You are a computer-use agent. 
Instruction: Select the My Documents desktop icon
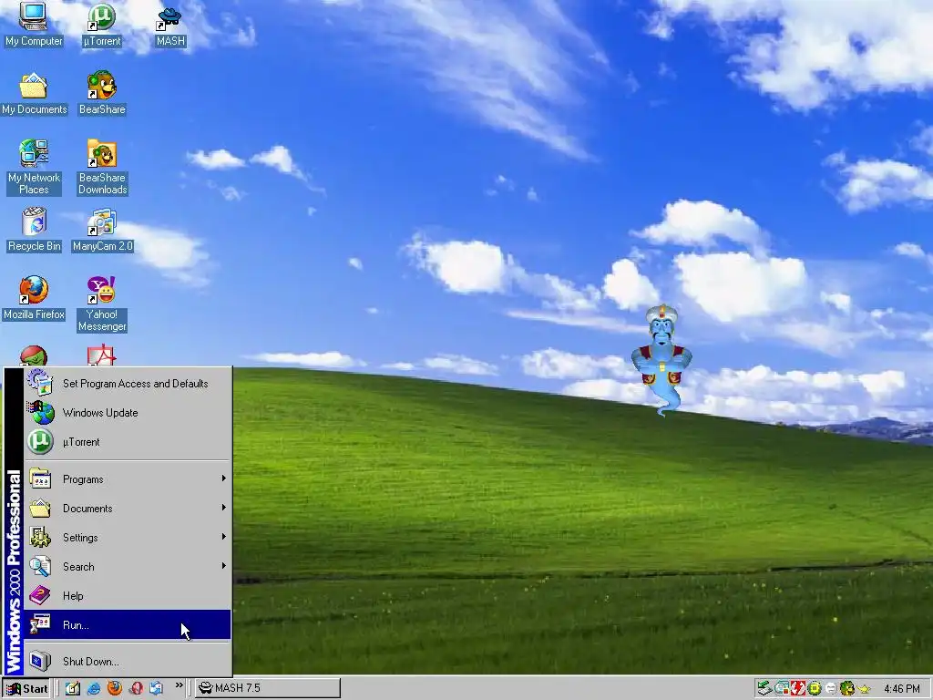(x=34, y=92)
